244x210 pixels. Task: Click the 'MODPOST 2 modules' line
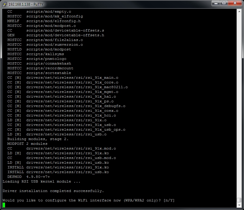point(27,144)
